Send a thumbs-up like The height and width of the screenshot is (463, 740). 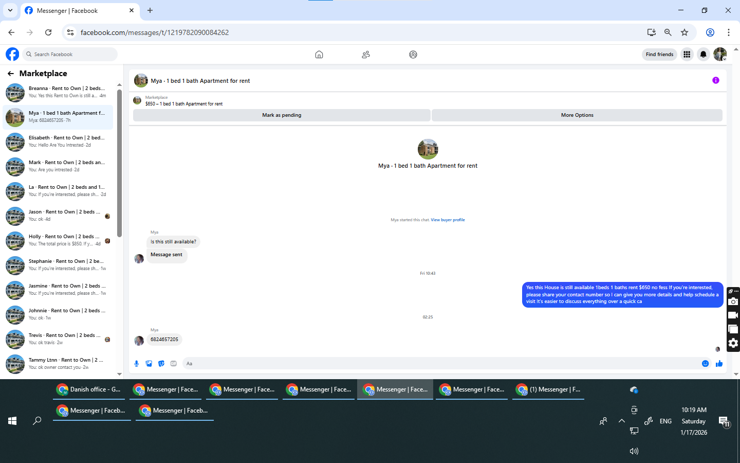pos(719,364)
